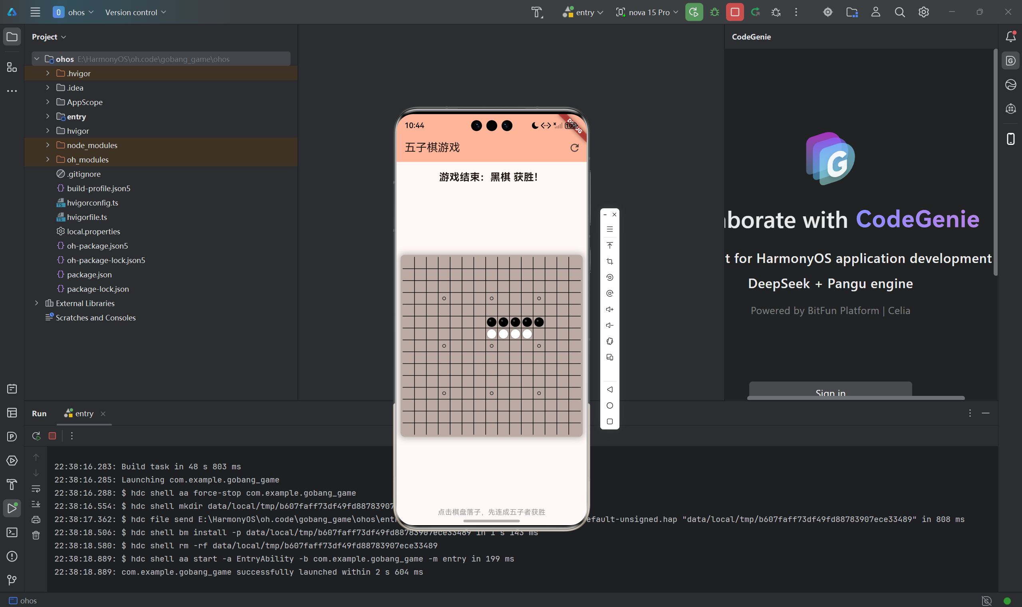
Task: Toggle Project tool window folder icon
Action: (x=12, y=37)
